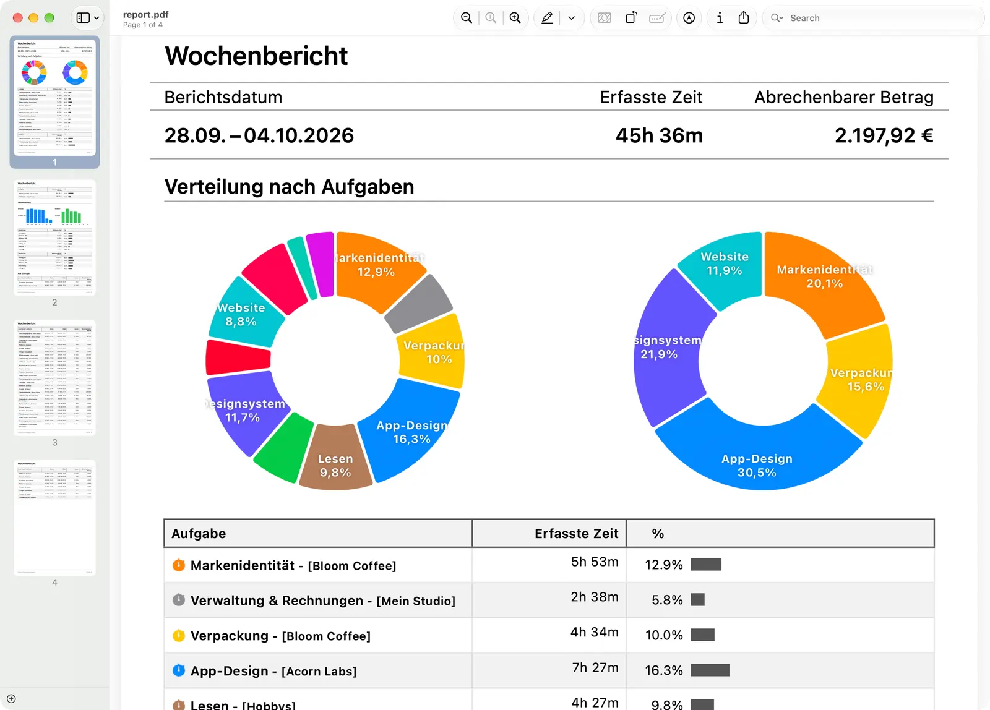Reset zoom to actual size

(491, 18)
